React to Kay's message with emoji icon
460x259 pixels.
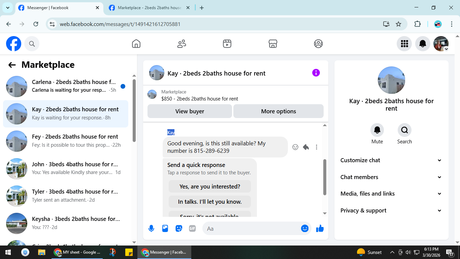click(295, 147)
